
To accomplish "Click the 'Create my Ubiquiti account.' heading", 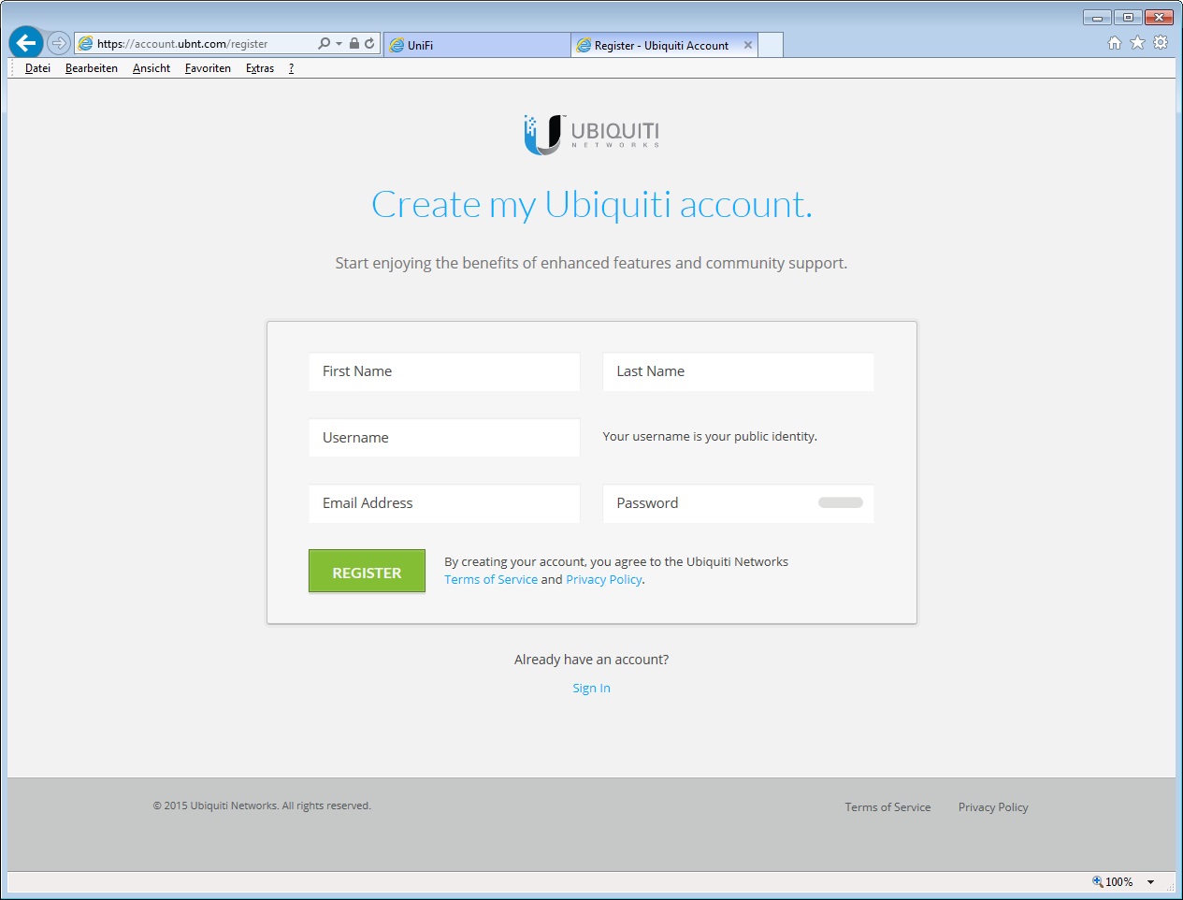I will (x=592, y=205).
